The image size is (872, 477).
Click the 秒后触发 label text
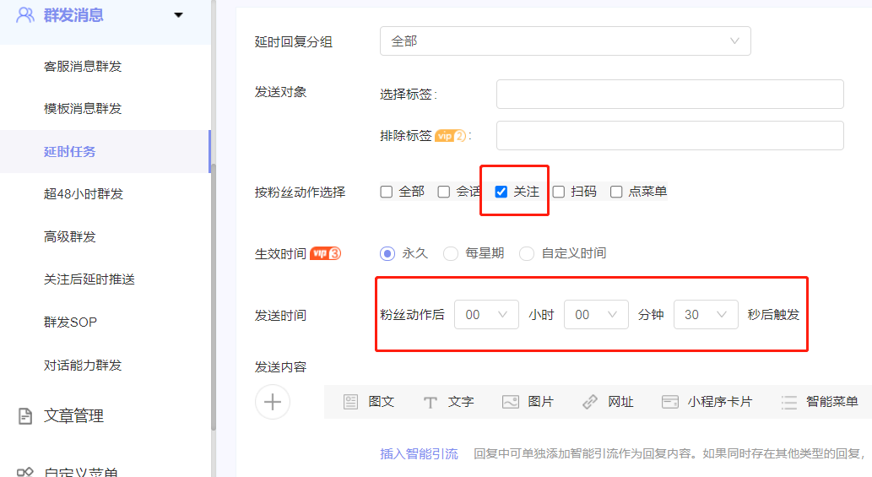click(x=773, y=315)
